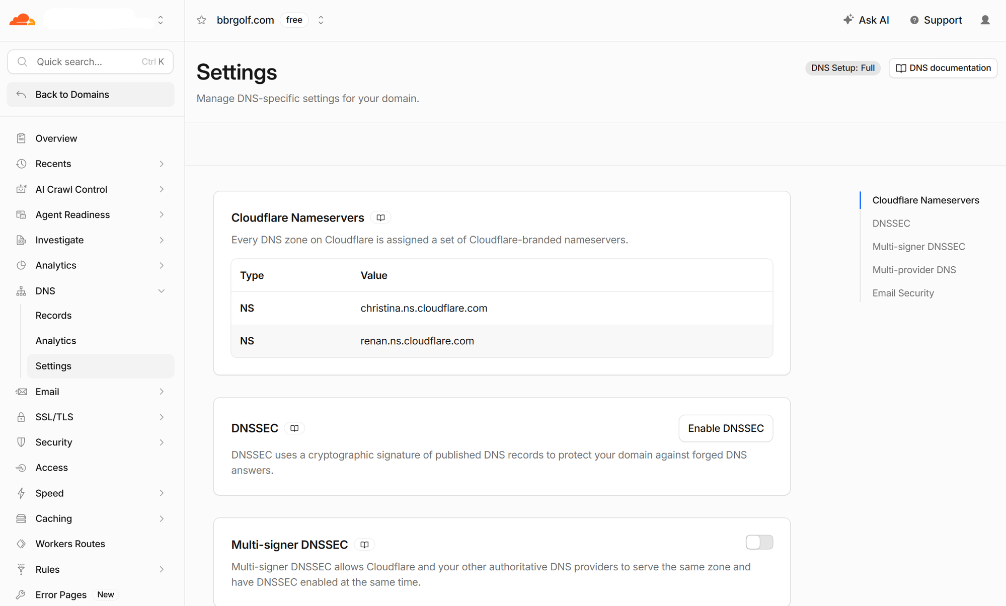Open Ask AI assistant

(866, 20)
